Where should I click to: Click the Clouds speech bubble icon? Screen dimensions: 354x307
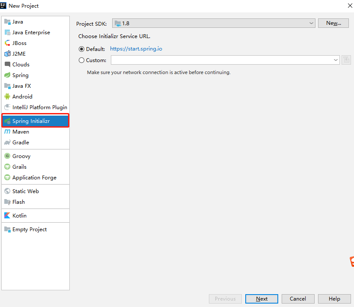tap(7, 64)
